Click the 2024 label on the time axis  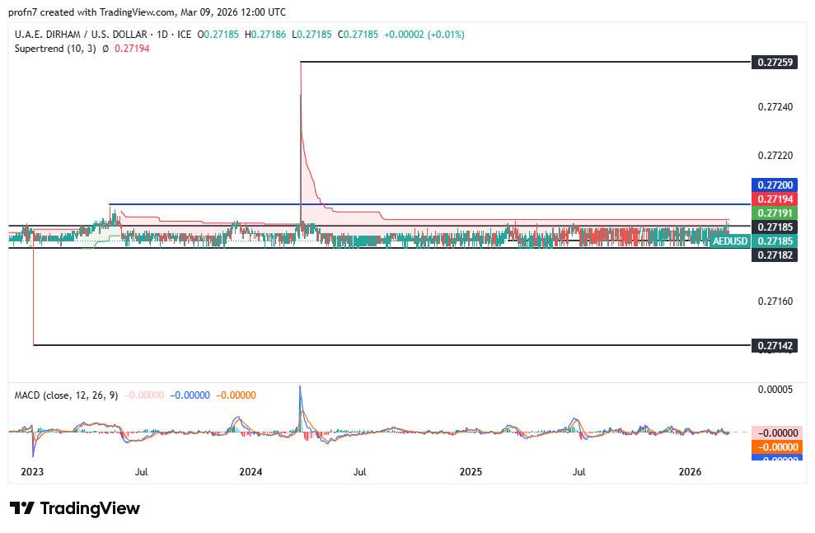click(x=250, y=472)
